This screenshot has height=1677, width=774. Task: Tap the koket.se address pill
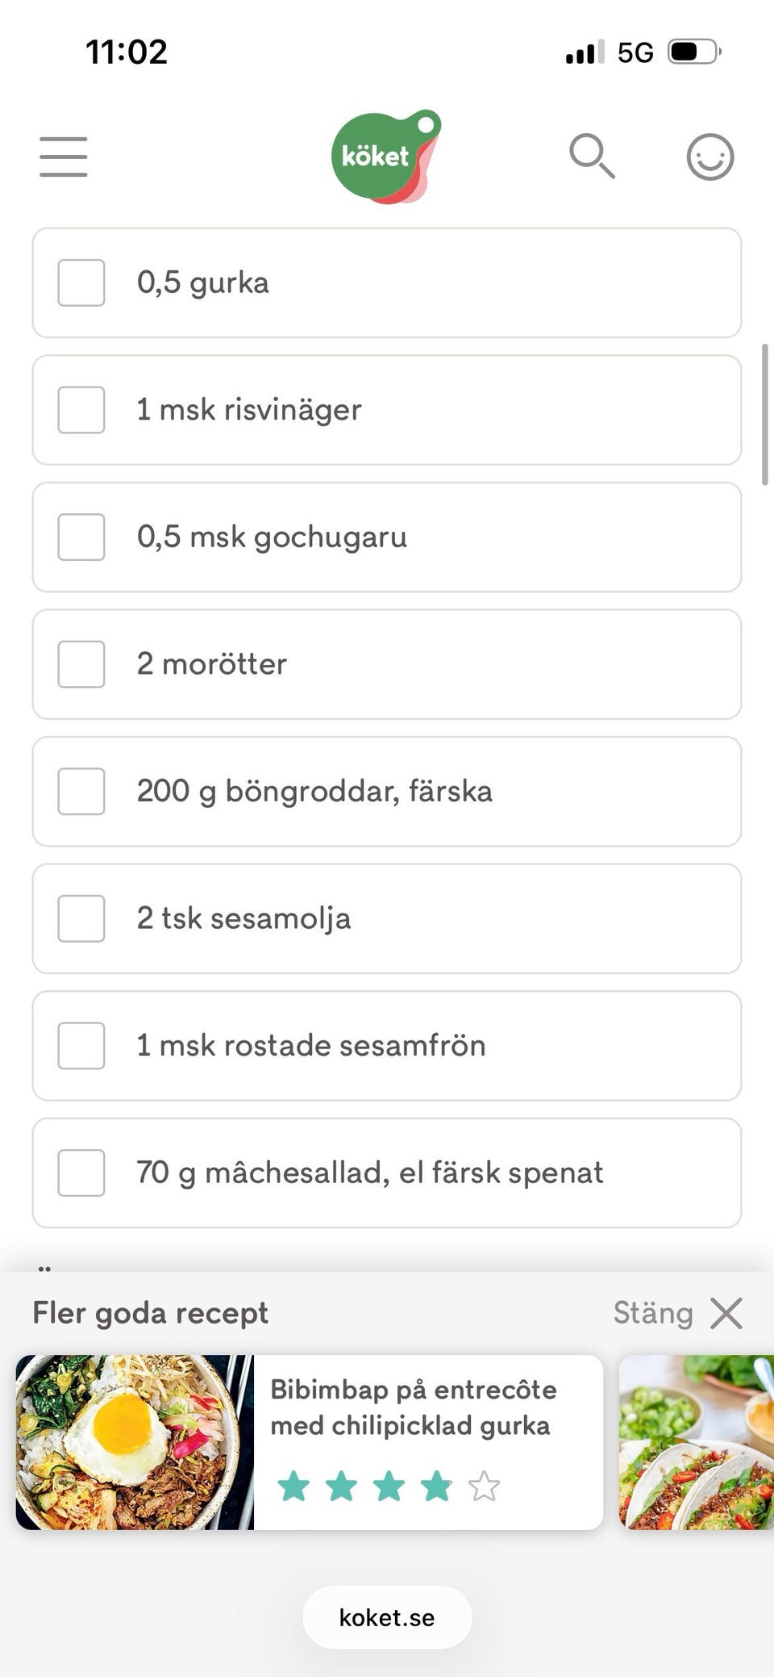tap(387, 1617)
